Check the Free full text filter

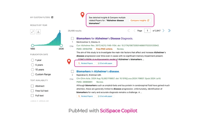32,91
